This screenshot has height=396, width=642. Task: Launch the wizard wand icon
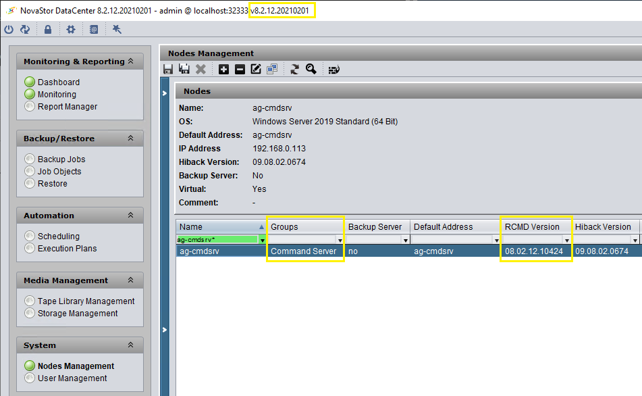(117, 30)
